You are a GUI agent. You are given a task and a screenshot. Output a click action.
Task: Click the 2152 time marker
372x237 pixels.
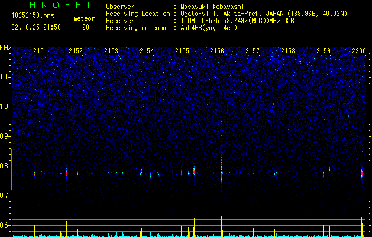[76, 50]
